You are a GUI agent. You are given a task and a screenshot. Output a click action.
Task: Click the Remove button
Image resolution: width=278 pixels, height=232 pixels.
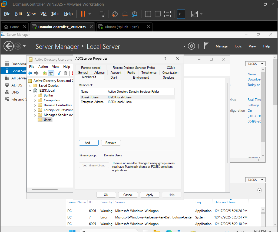pyautogui.click(x=111, y=143)
